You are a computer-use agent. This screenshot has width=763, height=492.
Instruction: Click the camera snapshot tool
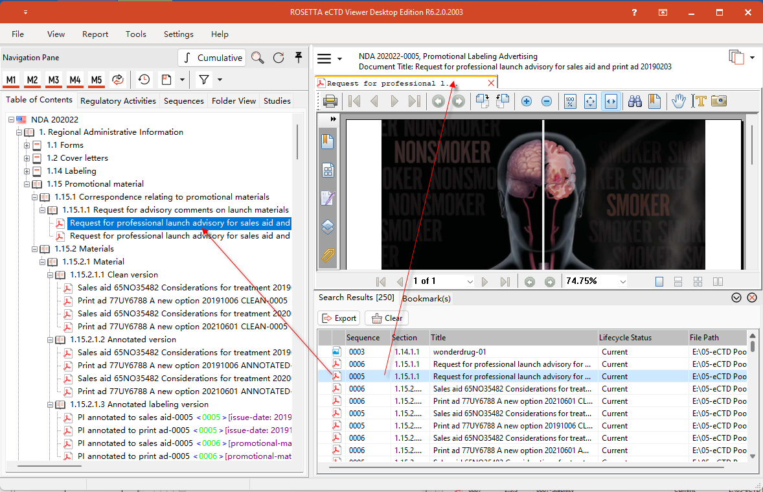pos(719,101)
